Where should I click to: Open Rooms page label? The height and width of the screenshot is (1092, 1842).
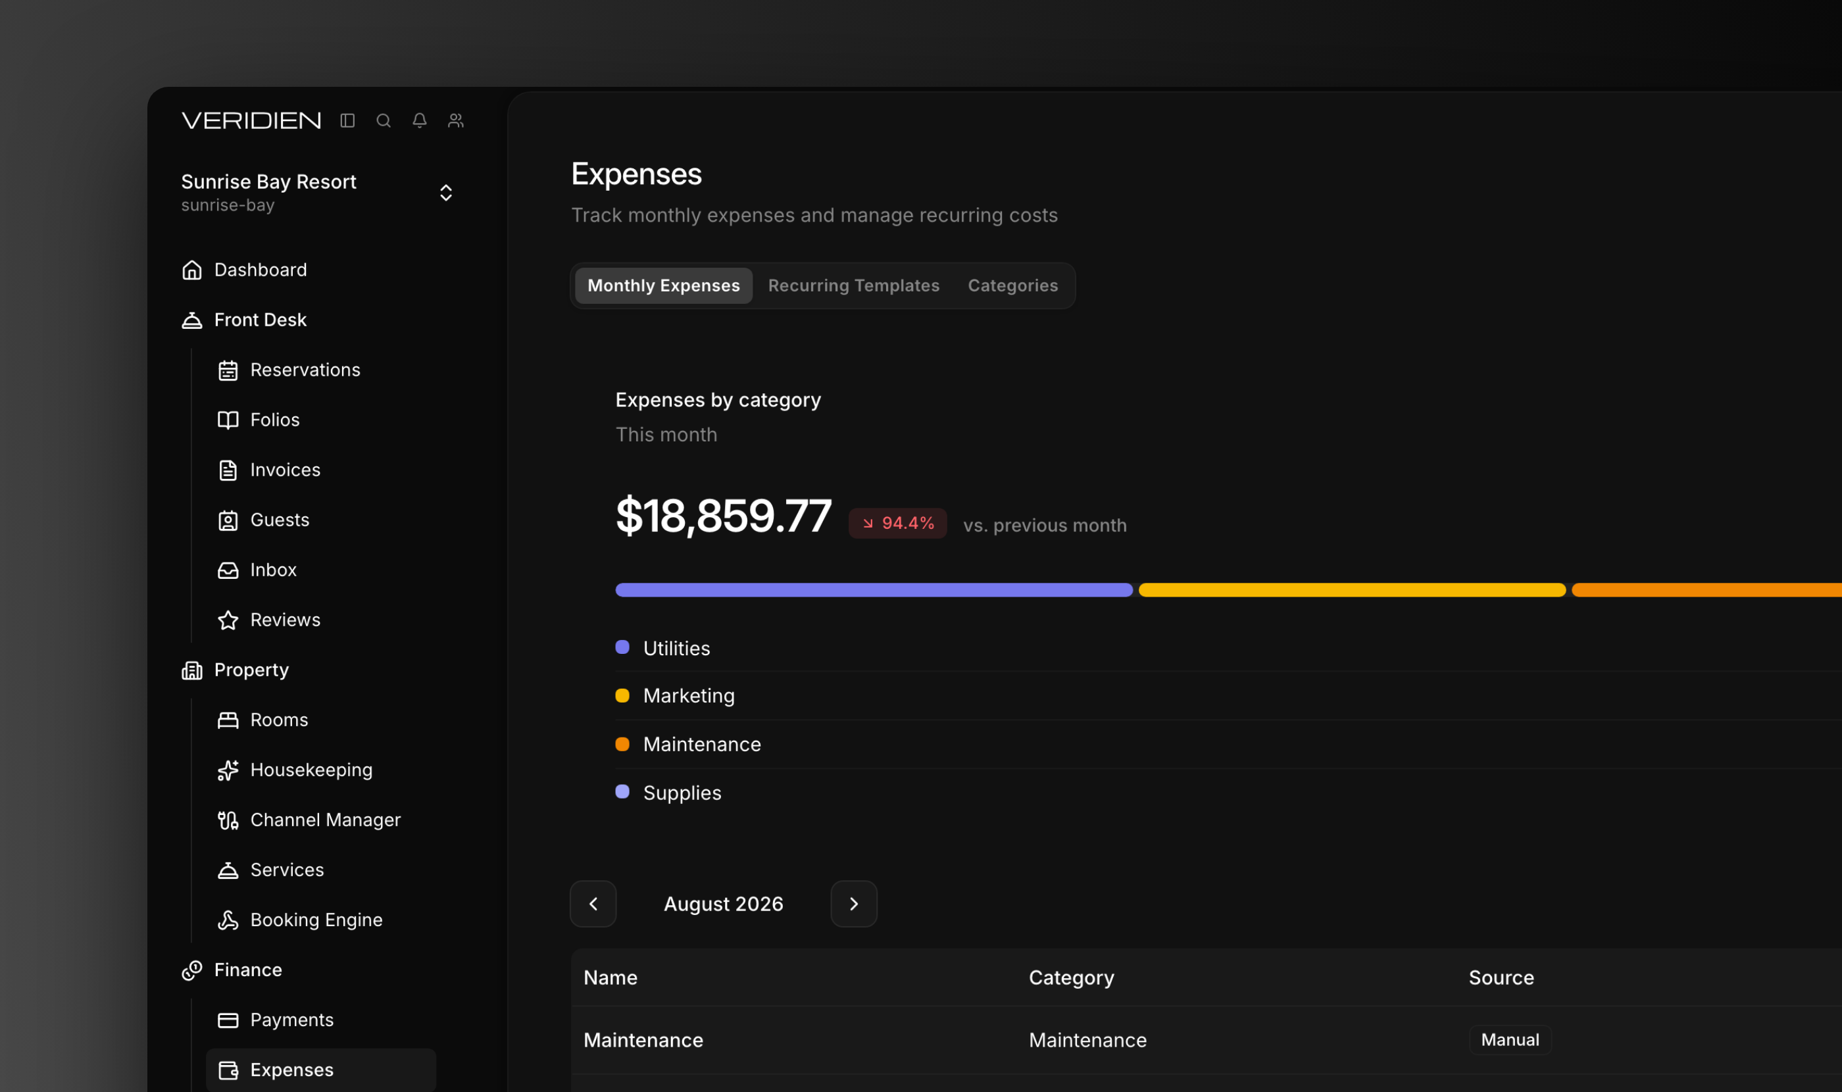[x=280, y=720]
